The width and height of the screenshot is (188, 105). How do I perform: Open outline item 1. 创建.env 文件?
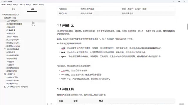(x=12, y=77)
